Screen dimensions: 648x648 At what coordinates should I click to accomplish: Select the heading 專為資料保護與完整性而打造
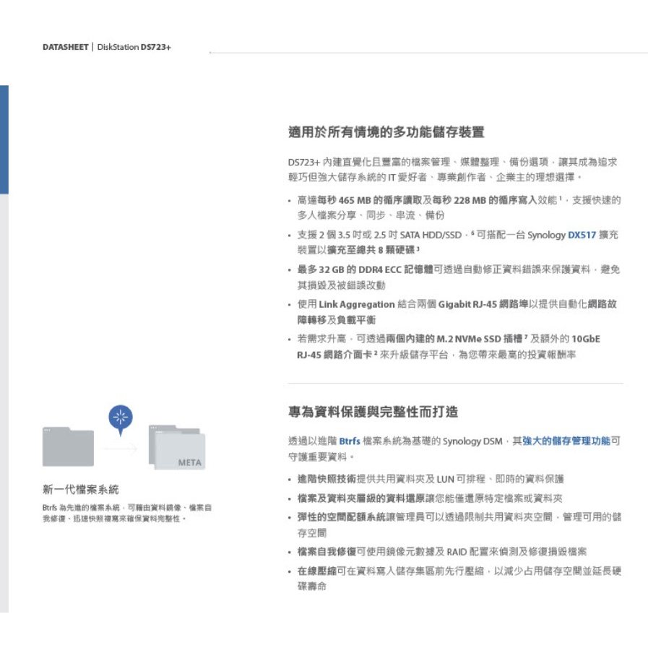coord(373,412)
